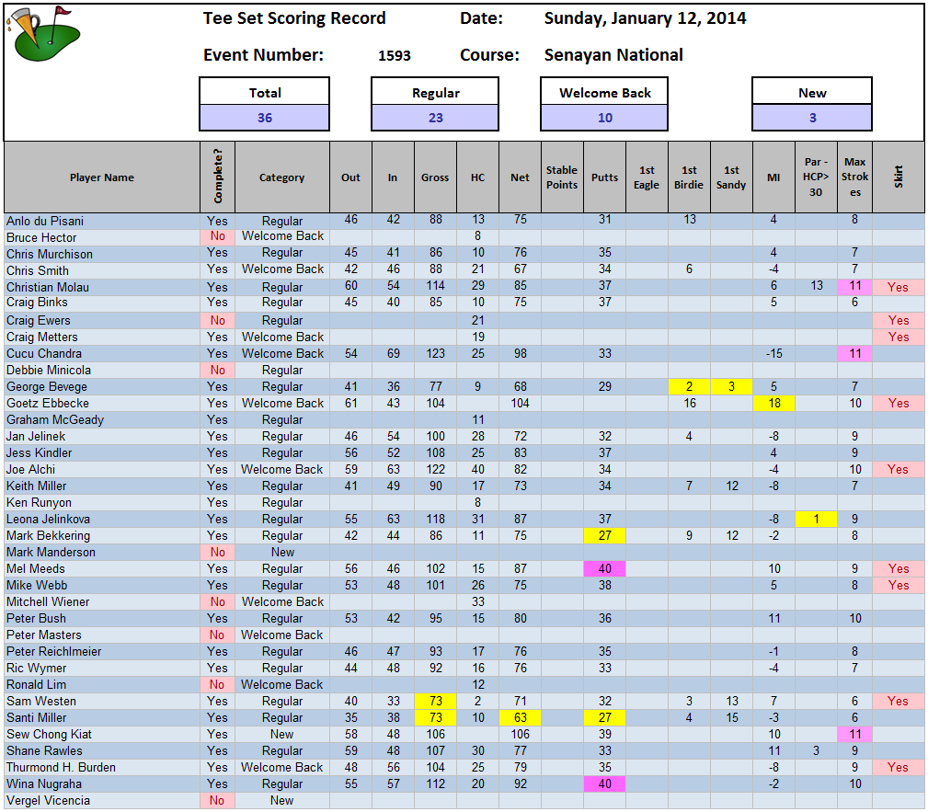Click the event number 1593 cell
The image size is (928, 812).
[395, 55]
